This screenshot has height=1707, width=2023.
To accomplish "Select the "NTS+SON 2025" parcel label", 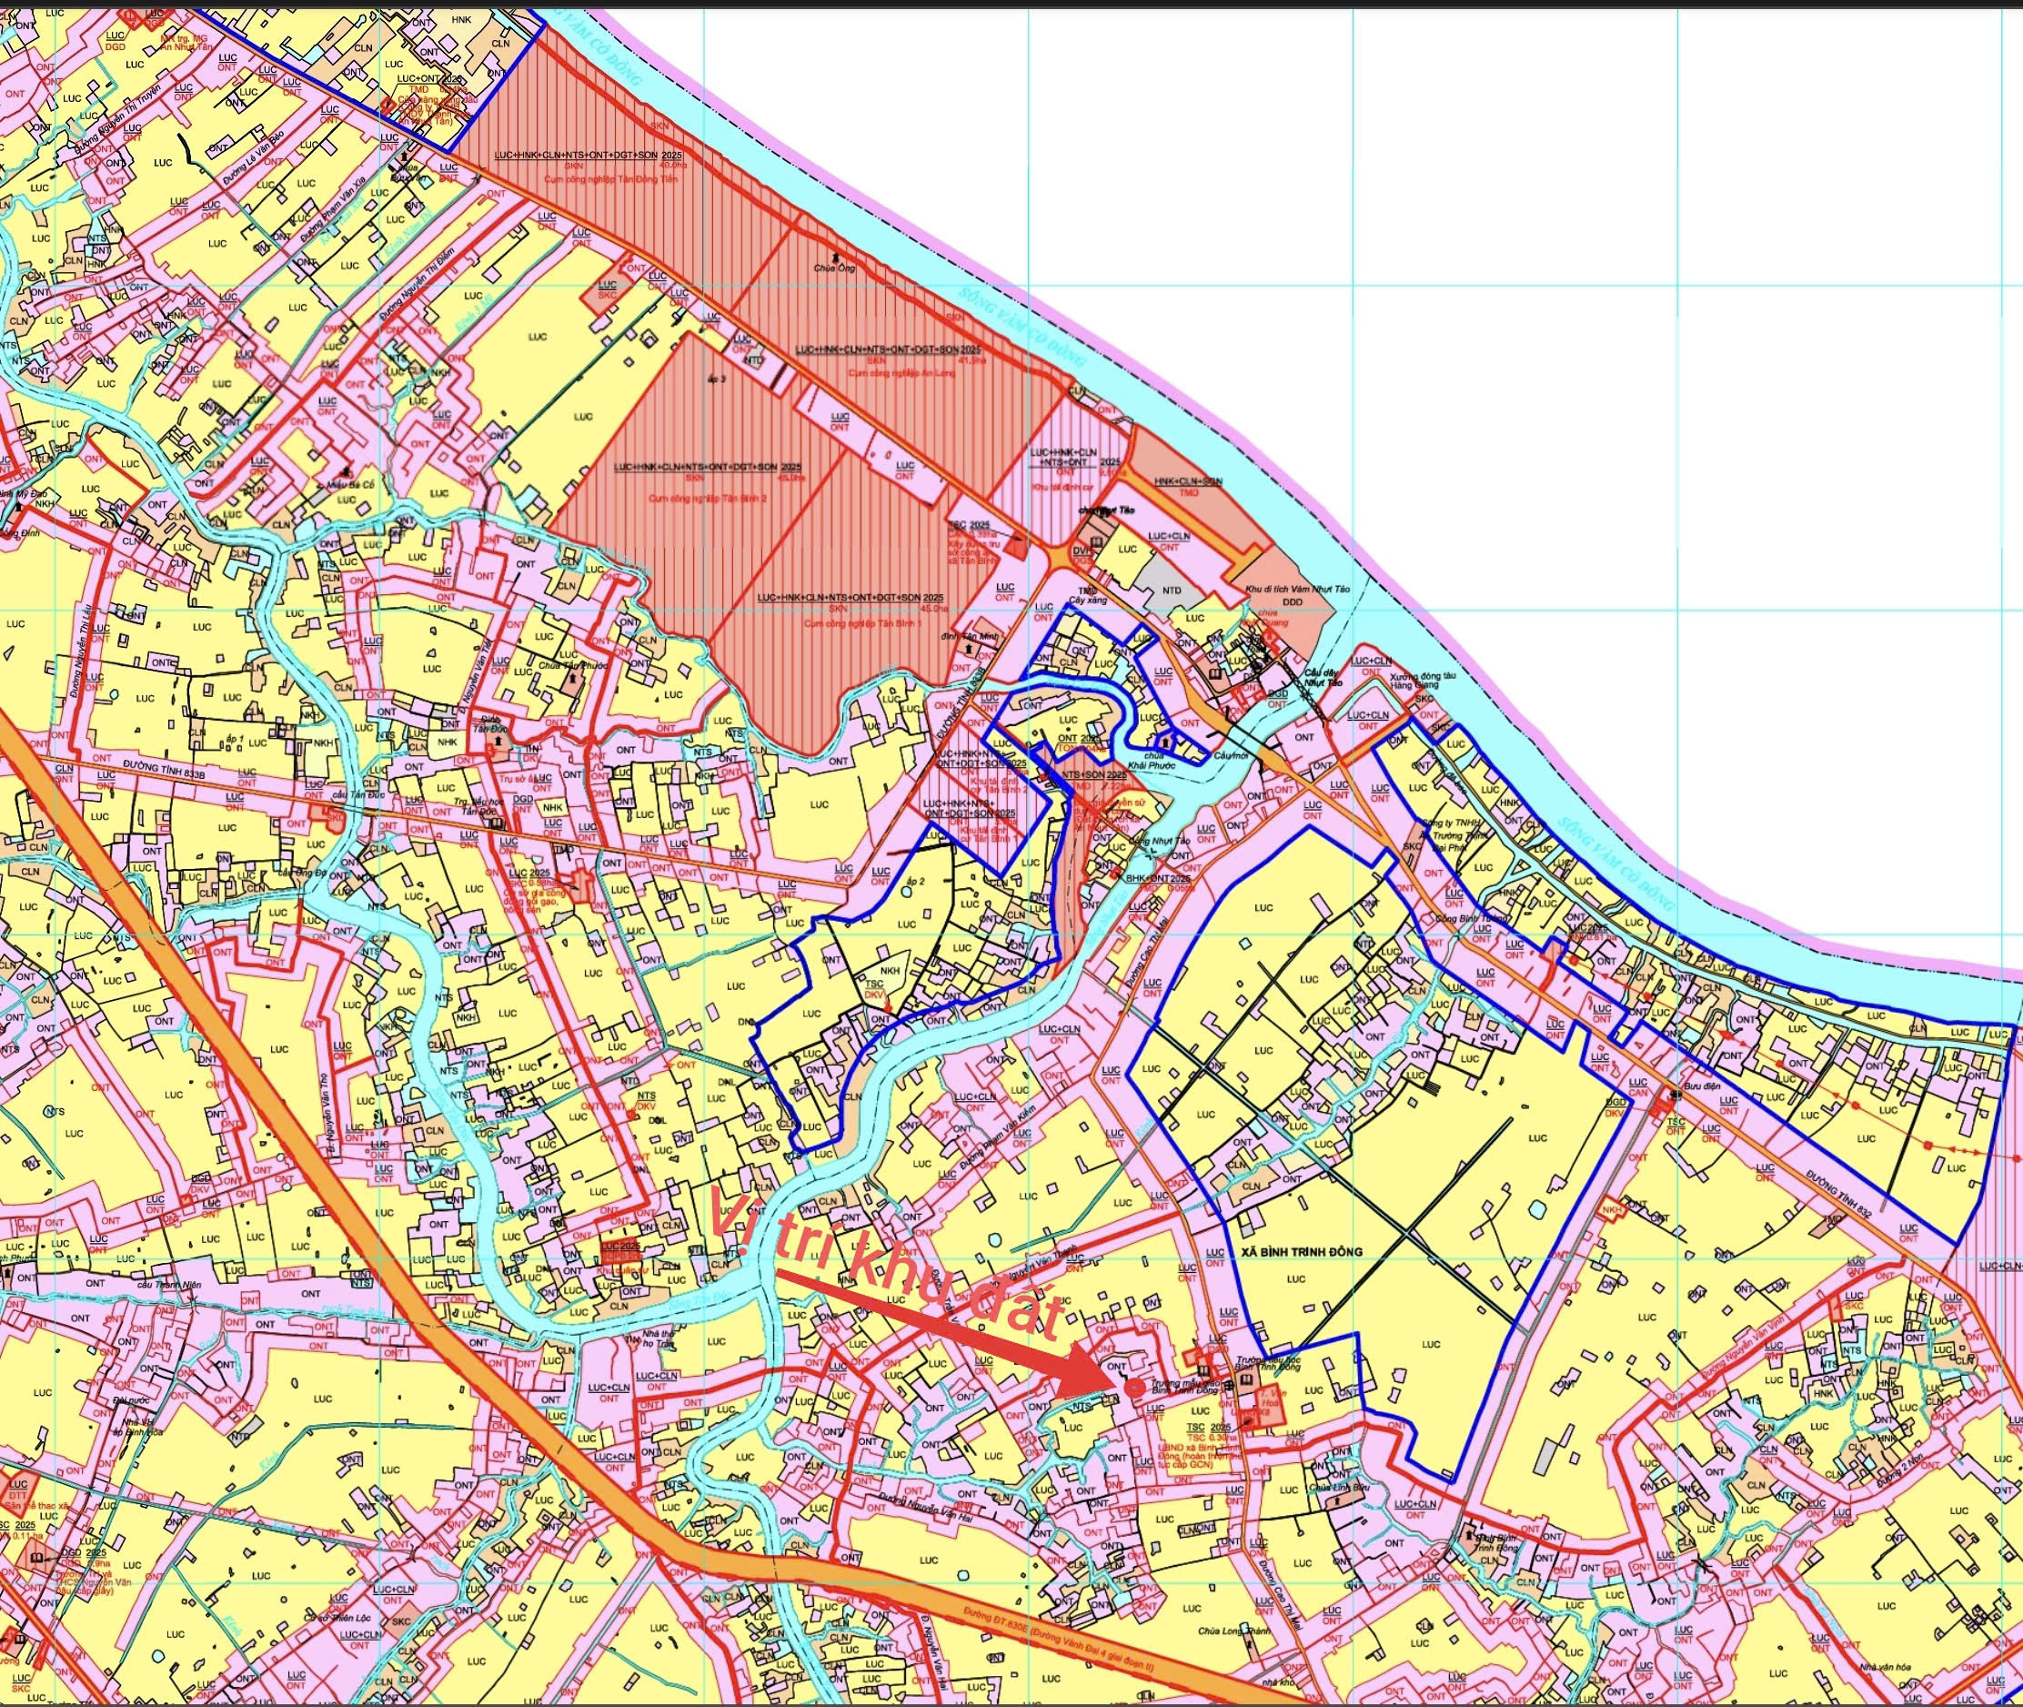I will point(1093,775).
